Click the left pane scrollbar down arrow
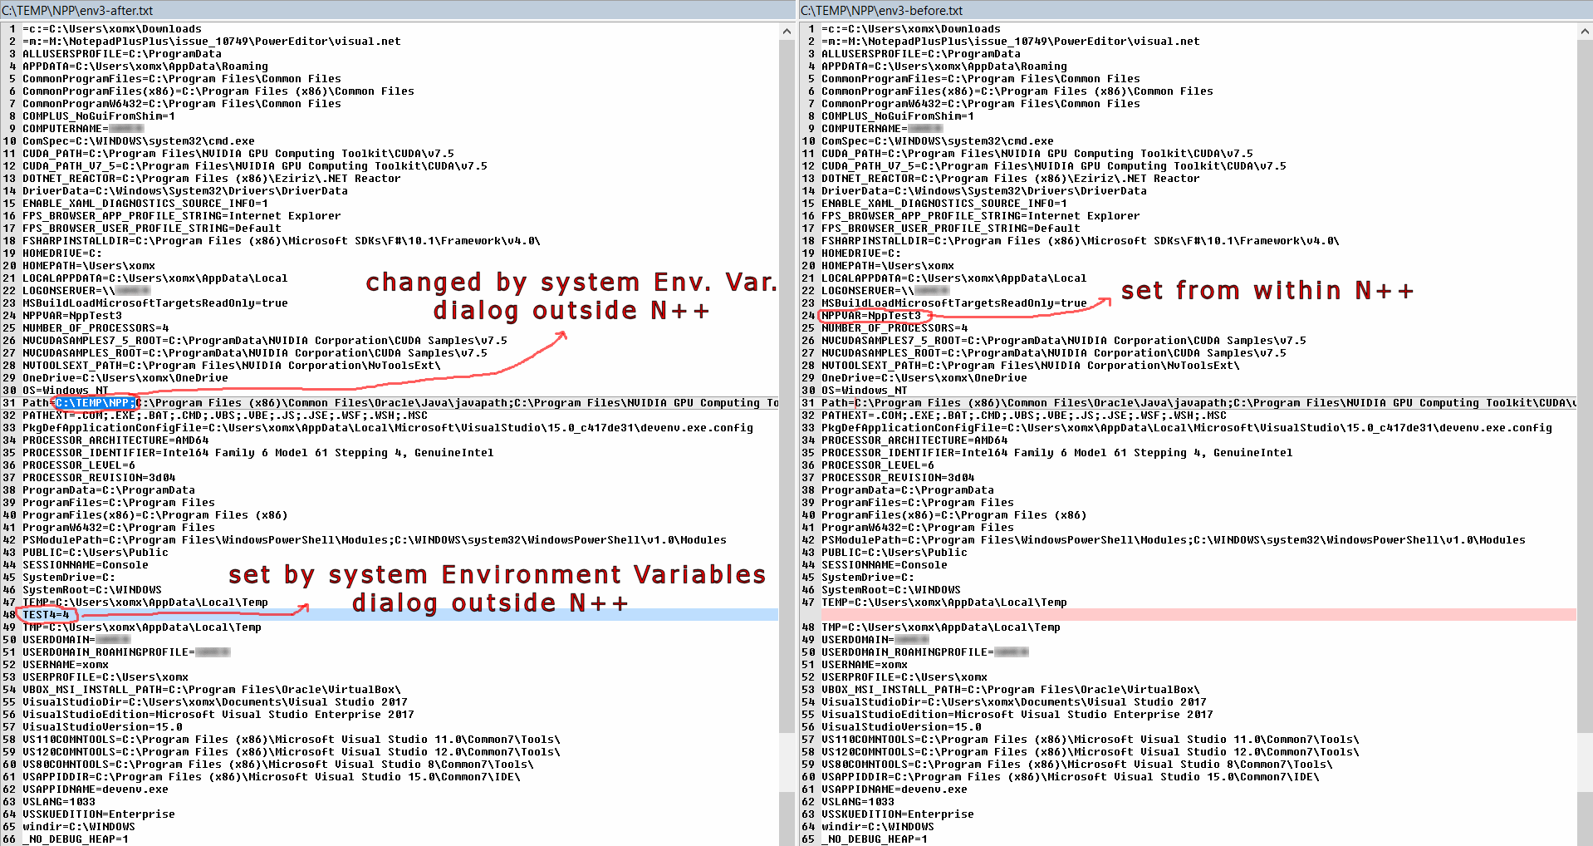This screenshot has height=846, width=1593. 787,839
